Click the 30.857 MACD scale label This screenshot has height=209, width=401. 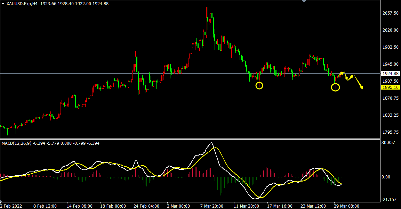(388, 143)
